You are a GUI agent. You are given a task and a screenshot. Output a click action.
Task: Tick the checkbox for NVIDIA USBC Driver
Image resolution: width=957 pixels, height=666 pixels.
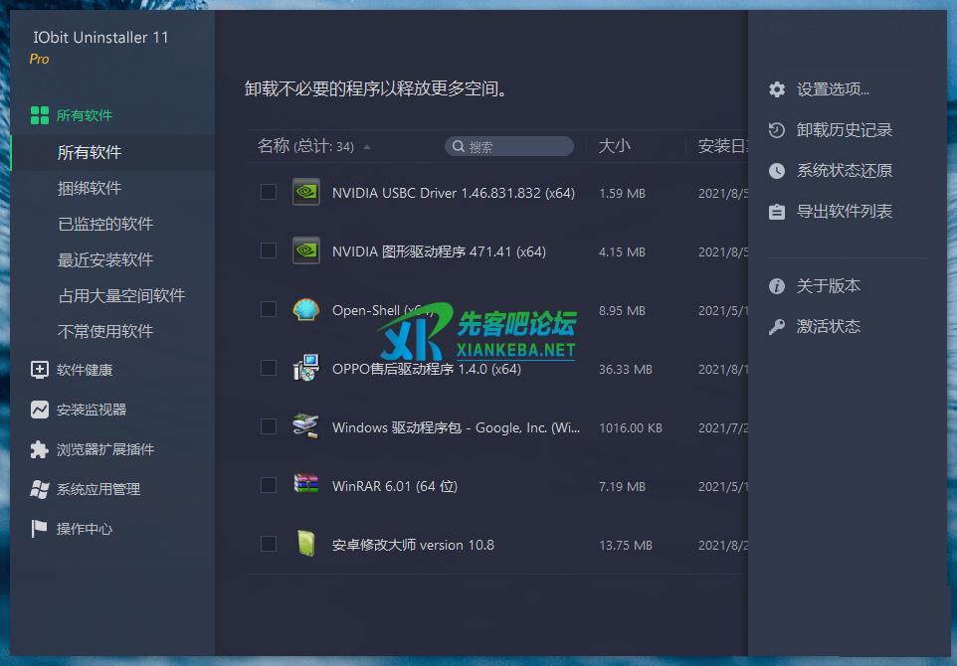[x=269, y=192]
